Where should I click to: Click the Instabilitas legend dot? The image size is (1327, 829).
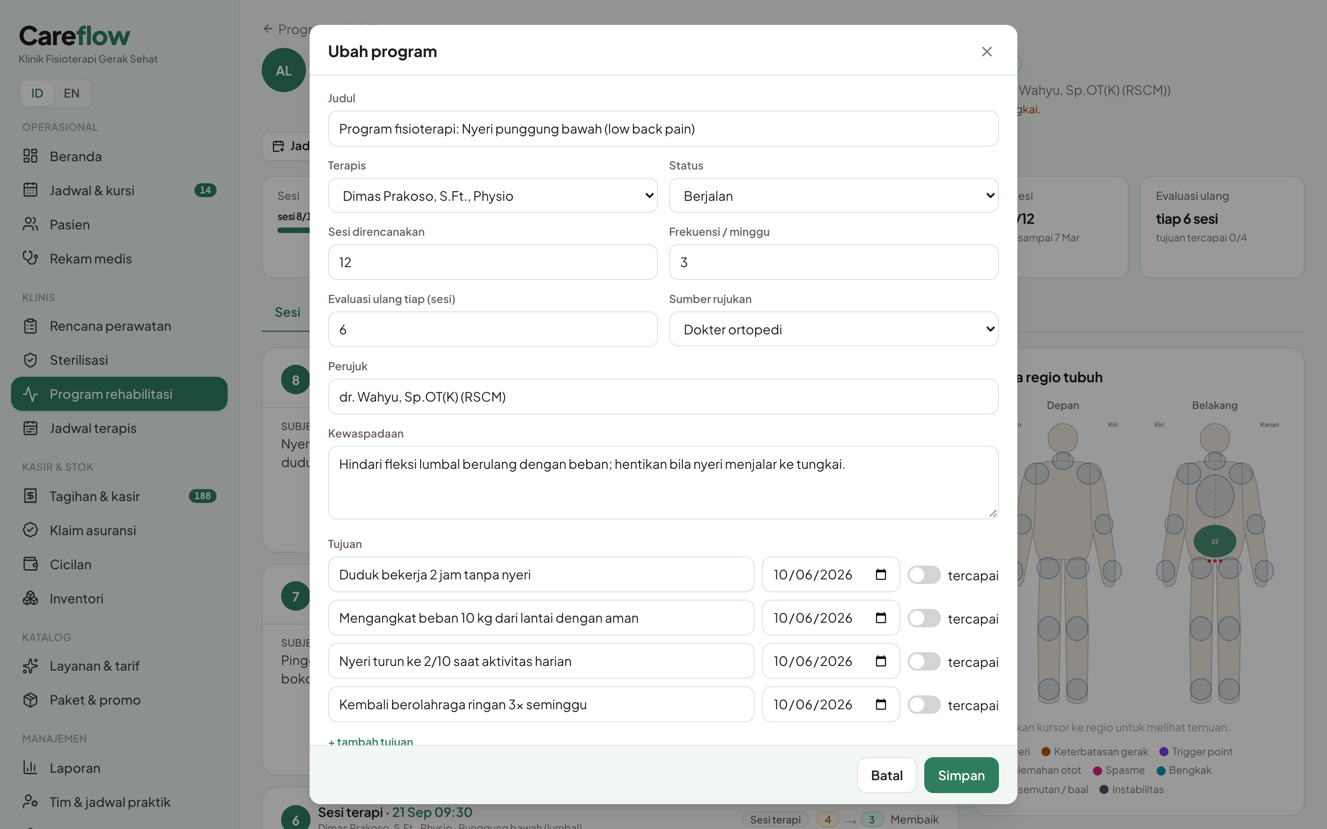[1104, 789]
